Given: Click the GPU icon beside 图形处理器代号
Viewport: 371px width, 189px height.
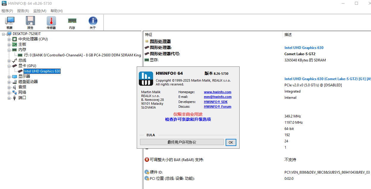Looking at the screenshot, I should 147,54.
